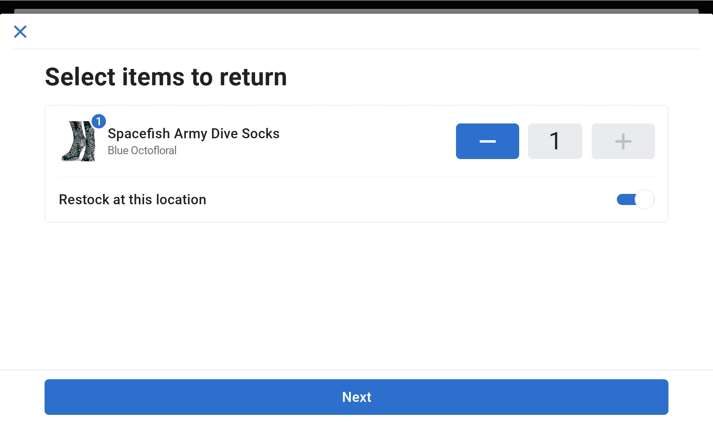Tap the circled number above the product photo

pos(98,121)
